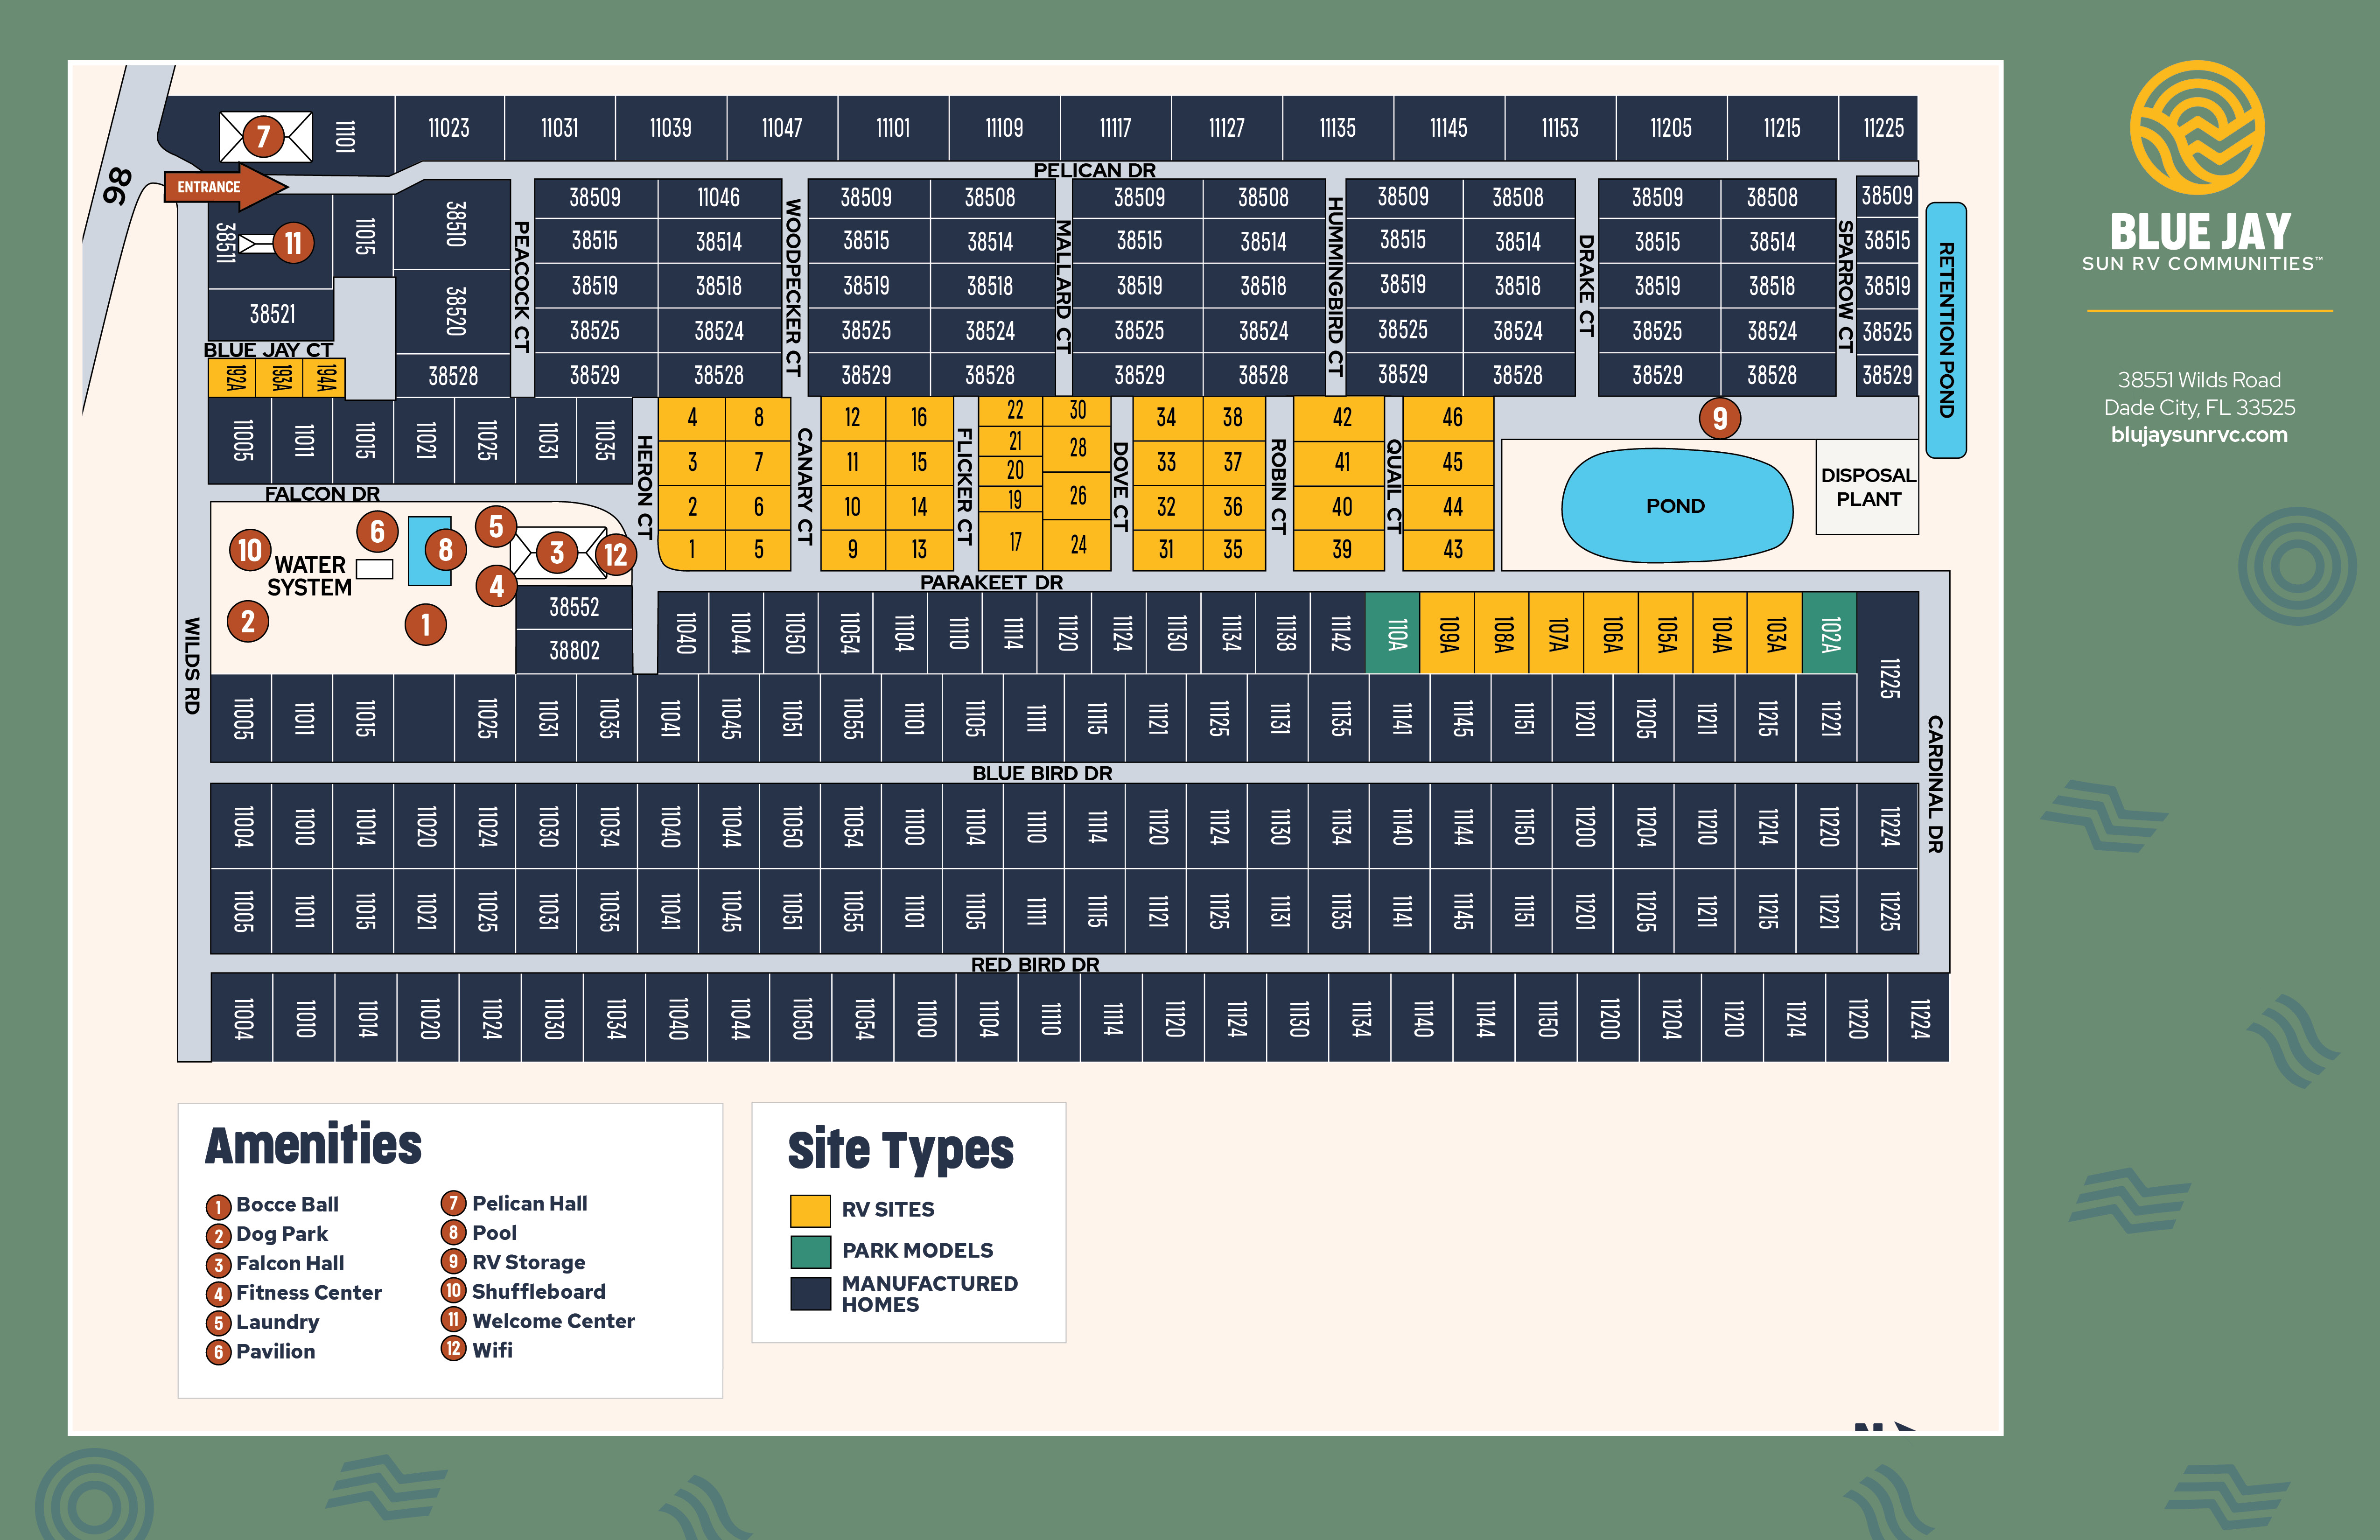This screenshot has width=2380, height=1540.
Task: Click the Dog Park marker 2 on map
Action: pyautogui.click(x=248, y=621)
